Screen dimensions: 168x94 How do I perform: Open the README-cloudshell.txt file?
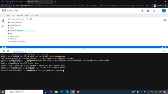click(x=18, y=42)
